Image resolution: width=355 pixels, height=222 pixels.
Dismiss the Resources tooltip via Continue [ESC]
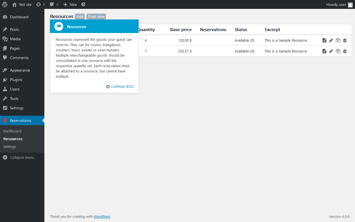[x=120, y=87]
